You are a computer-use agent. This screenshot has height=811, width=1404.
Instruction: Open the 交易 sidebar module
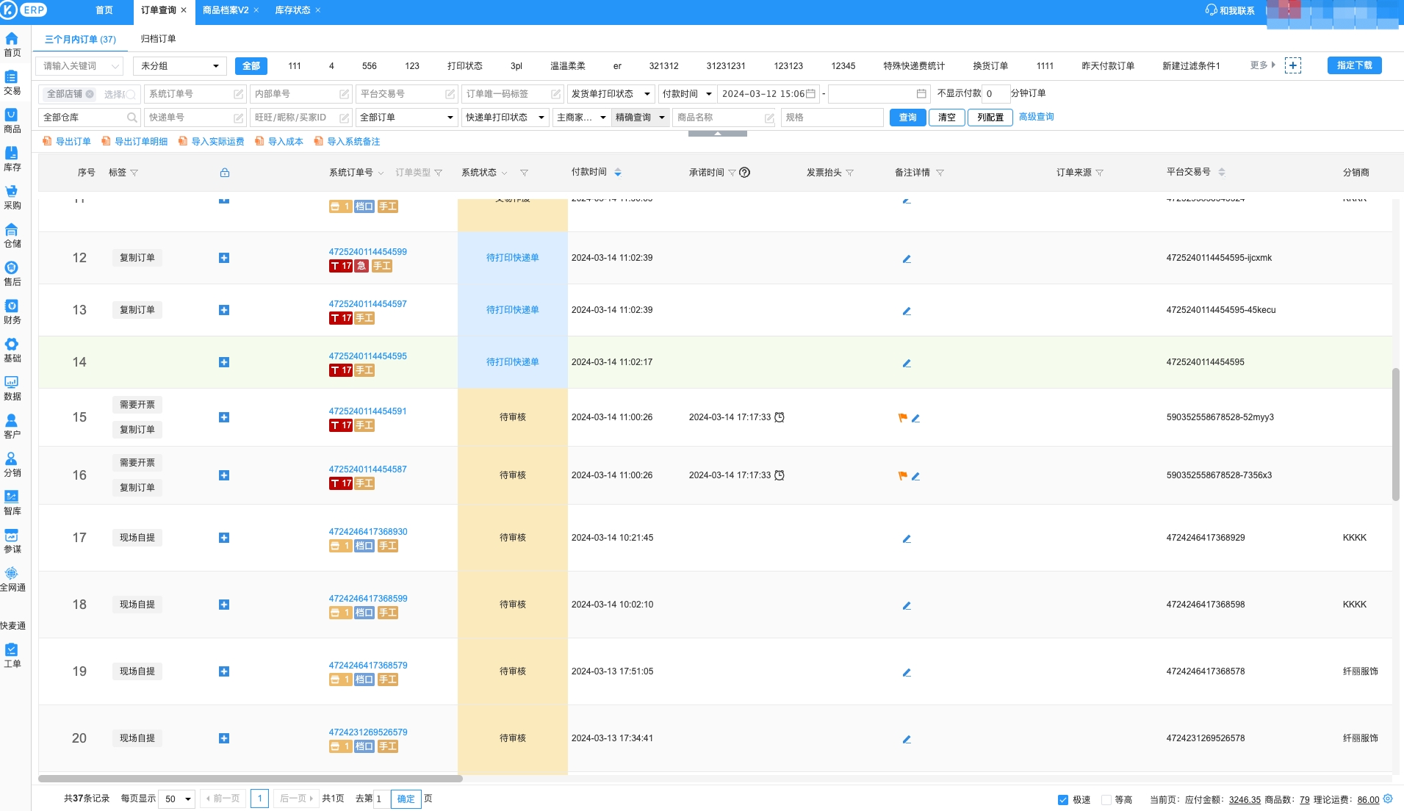[x=12, y=83]
